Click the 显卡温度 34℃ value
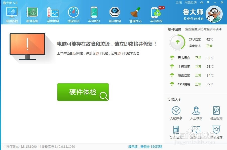This screenshot has height=150, width=227. point(210,58)
